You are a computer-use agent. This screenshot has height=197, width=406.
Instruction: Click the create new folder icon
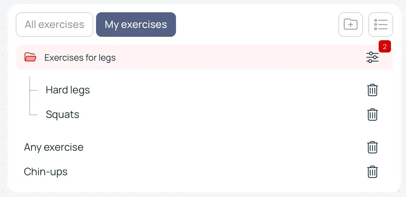(x=351, y=24)
